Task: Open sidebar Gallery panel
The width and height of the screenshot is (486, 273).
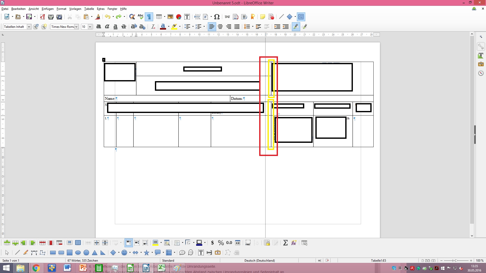Action: click(481, 64)
